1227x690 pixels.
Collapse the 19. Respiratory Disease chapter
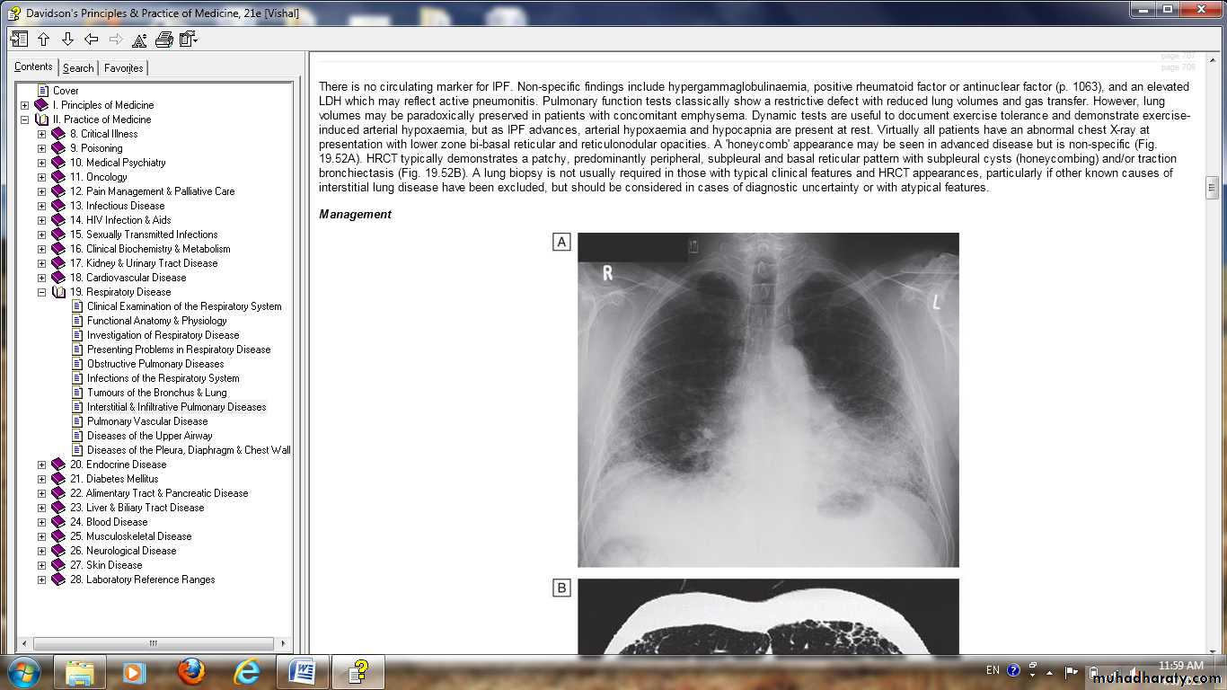coord(41,292)
